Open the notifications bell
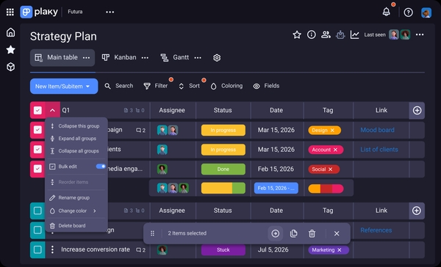 pos(387,12)
